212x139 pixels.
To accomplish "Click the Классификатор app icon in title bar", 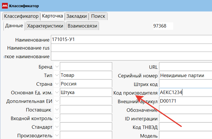I will [x=5, y=6].
